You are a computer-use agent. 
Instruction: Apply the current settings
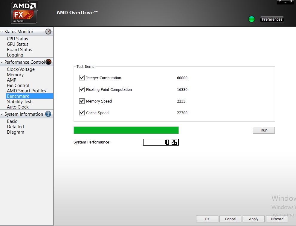click(x=254, y=219)
